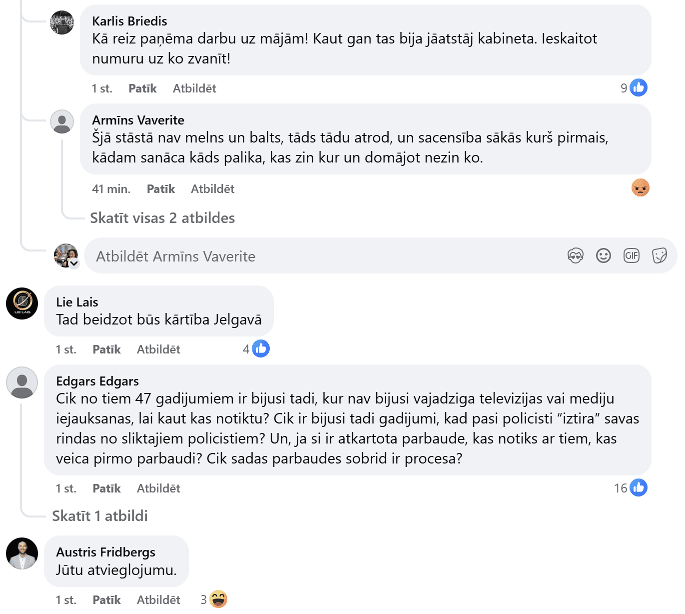
Task: Click angry reaction on Armīns Vaverite comment
Action: pos(640,188)
